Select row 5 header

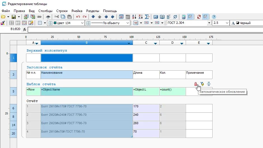[13, 91]
